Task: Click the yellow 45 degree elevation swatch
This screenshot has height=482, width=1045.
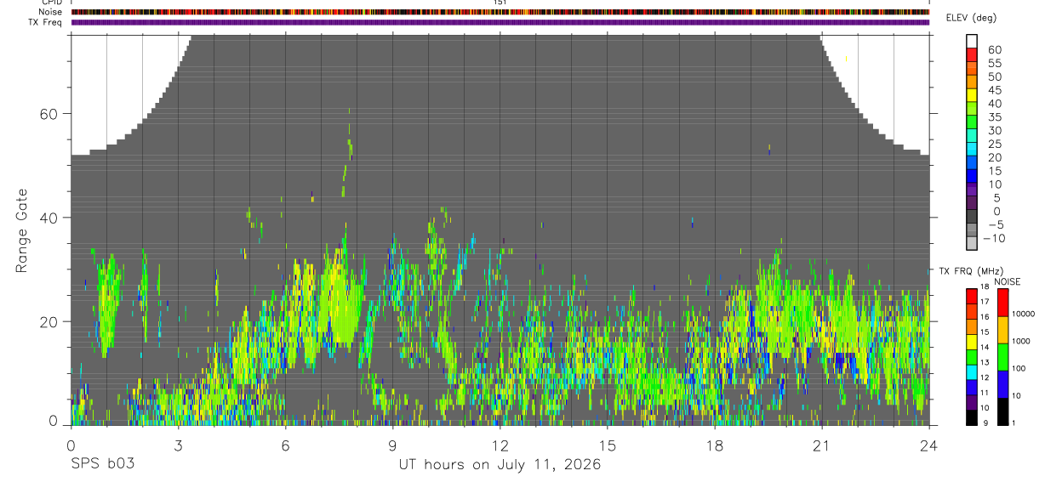Action: pos(972,96)
